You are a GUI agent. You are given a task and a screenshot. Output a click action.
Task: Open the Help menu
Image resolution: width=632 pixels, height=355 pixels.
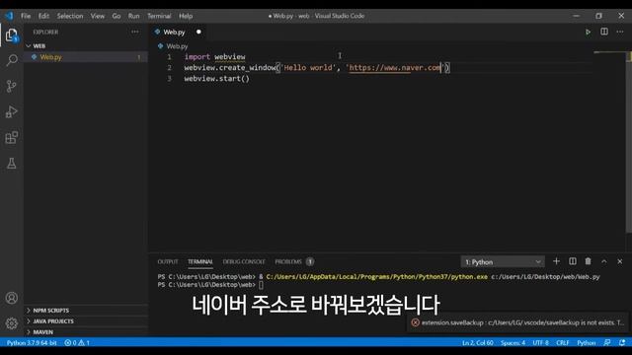coord(186,16)
